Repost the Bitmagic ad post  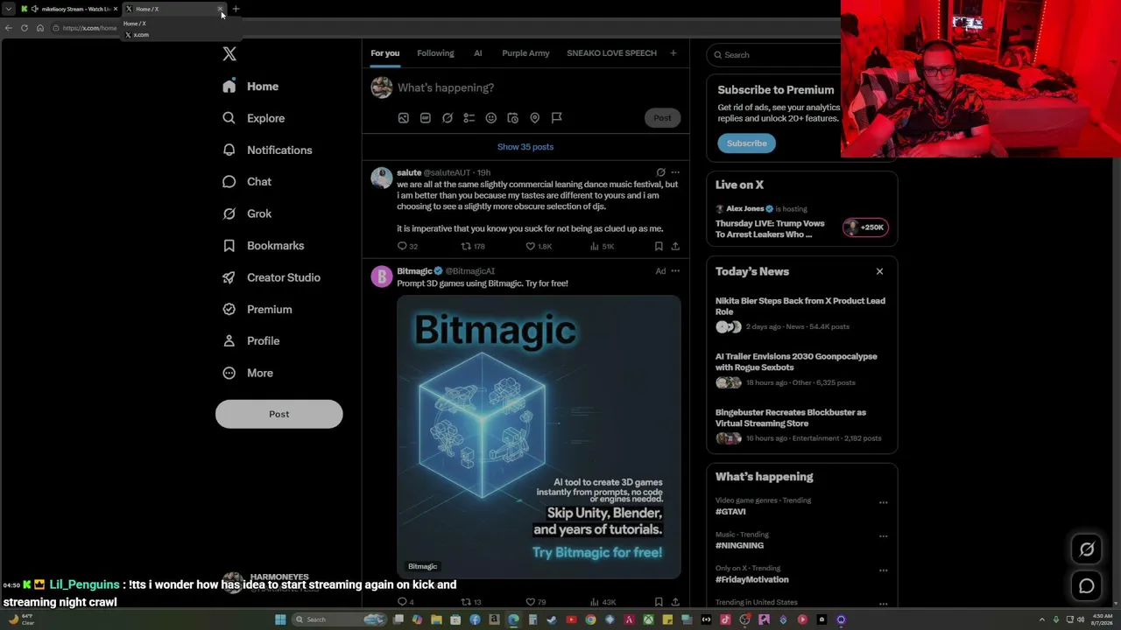[x=471, y=602]
